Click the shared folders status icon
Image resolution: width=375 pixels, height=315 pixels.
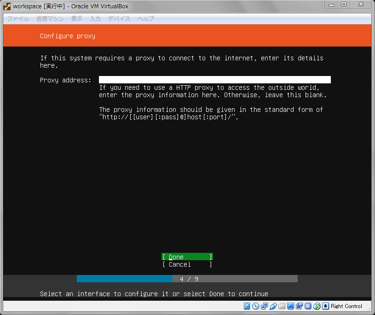tap(282, 306)
